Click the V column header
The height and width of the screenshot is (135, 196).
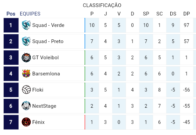coord(119,14)
